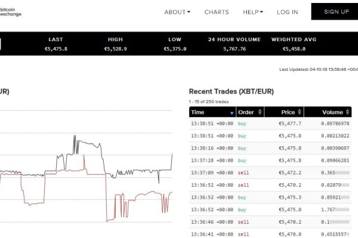Screen dimensions: 358x238
Task: Go to the LOG IN page
Action: click(x=287, y=12)
